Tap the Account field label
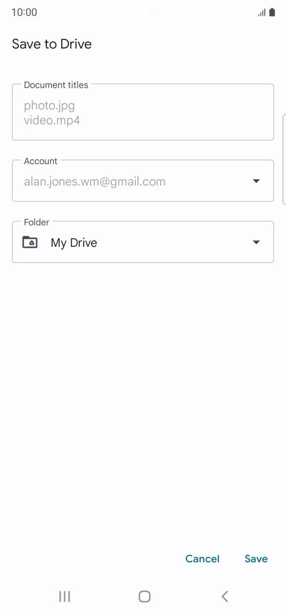Viewport: 286px width, 614px height. (40, 161)
